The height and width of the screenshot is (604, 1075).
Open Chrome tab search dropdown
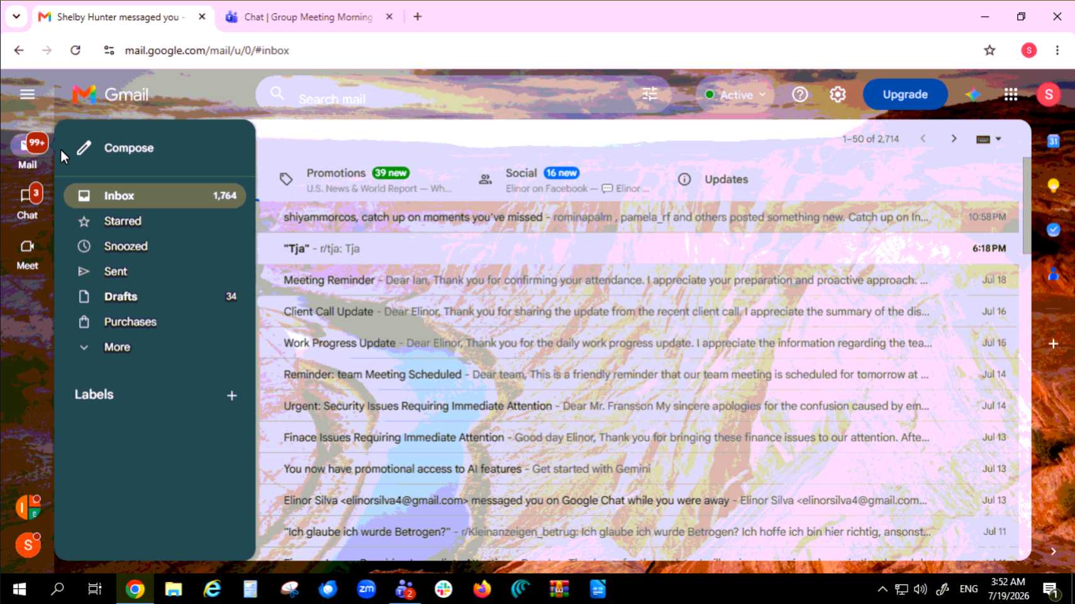coord(16,16)
